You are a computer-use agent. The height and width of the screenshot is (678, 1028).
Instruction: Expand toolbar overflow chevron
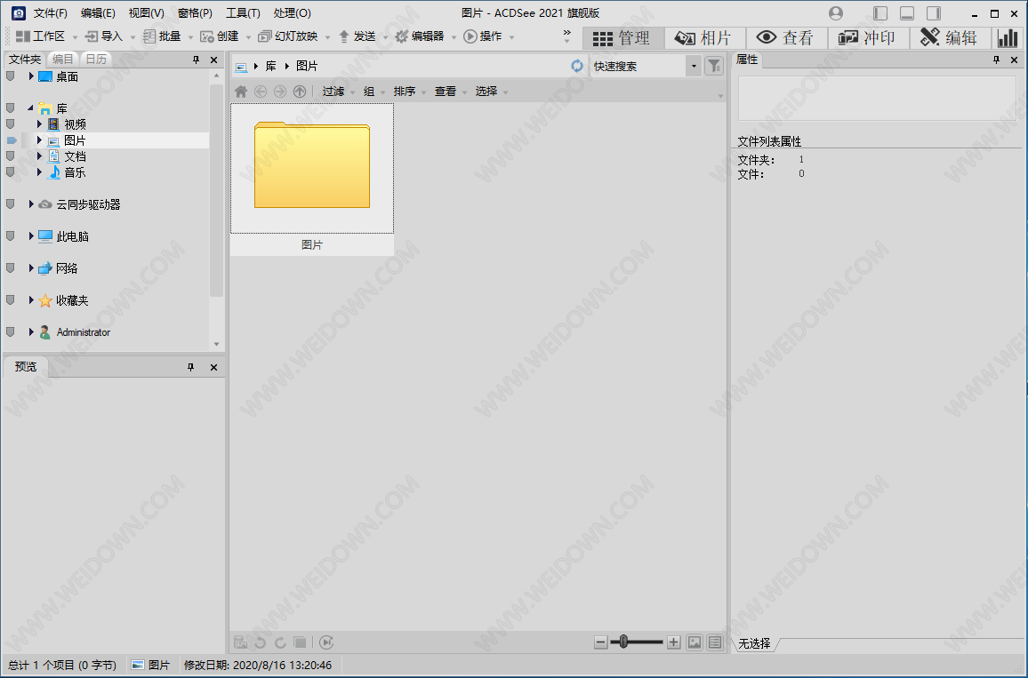click(567, 34)
